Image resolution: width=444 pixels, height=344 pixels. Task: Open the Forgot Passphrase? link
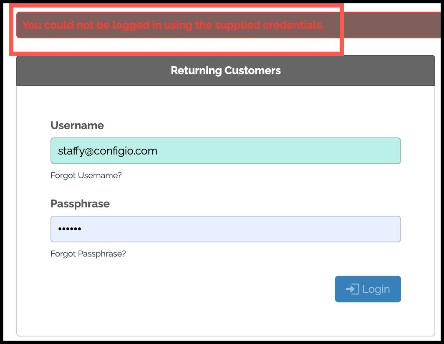(x=88, y=254)
